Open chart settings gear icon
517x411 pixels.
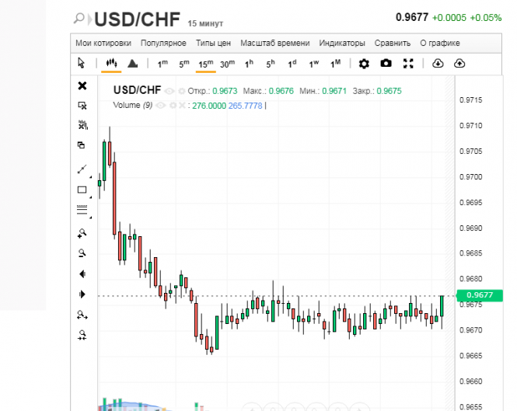pyautogui.click(x=364, y=64)
